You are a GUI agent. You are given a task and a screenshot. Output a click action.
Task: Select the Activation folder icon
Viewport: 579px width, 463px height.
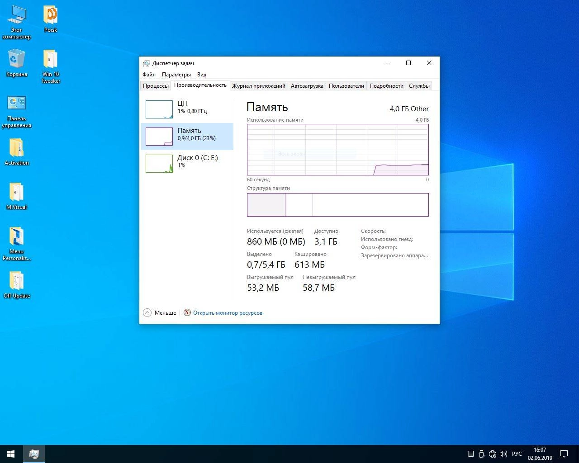(x=17, y=152)
